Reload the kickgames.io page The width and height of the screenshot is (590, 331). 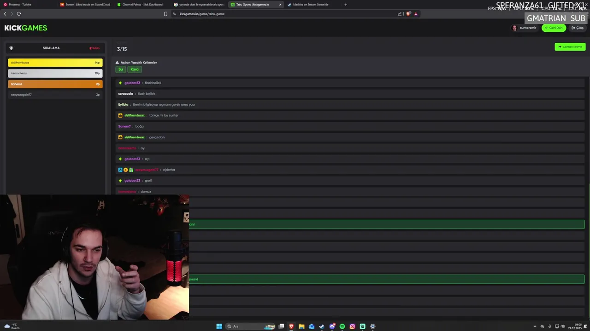tap(19, 14)
